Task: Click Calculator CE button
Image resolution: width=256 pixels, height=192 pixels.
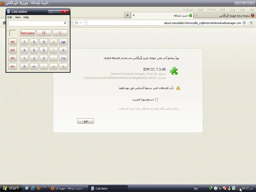Action: tap(44, 33)
